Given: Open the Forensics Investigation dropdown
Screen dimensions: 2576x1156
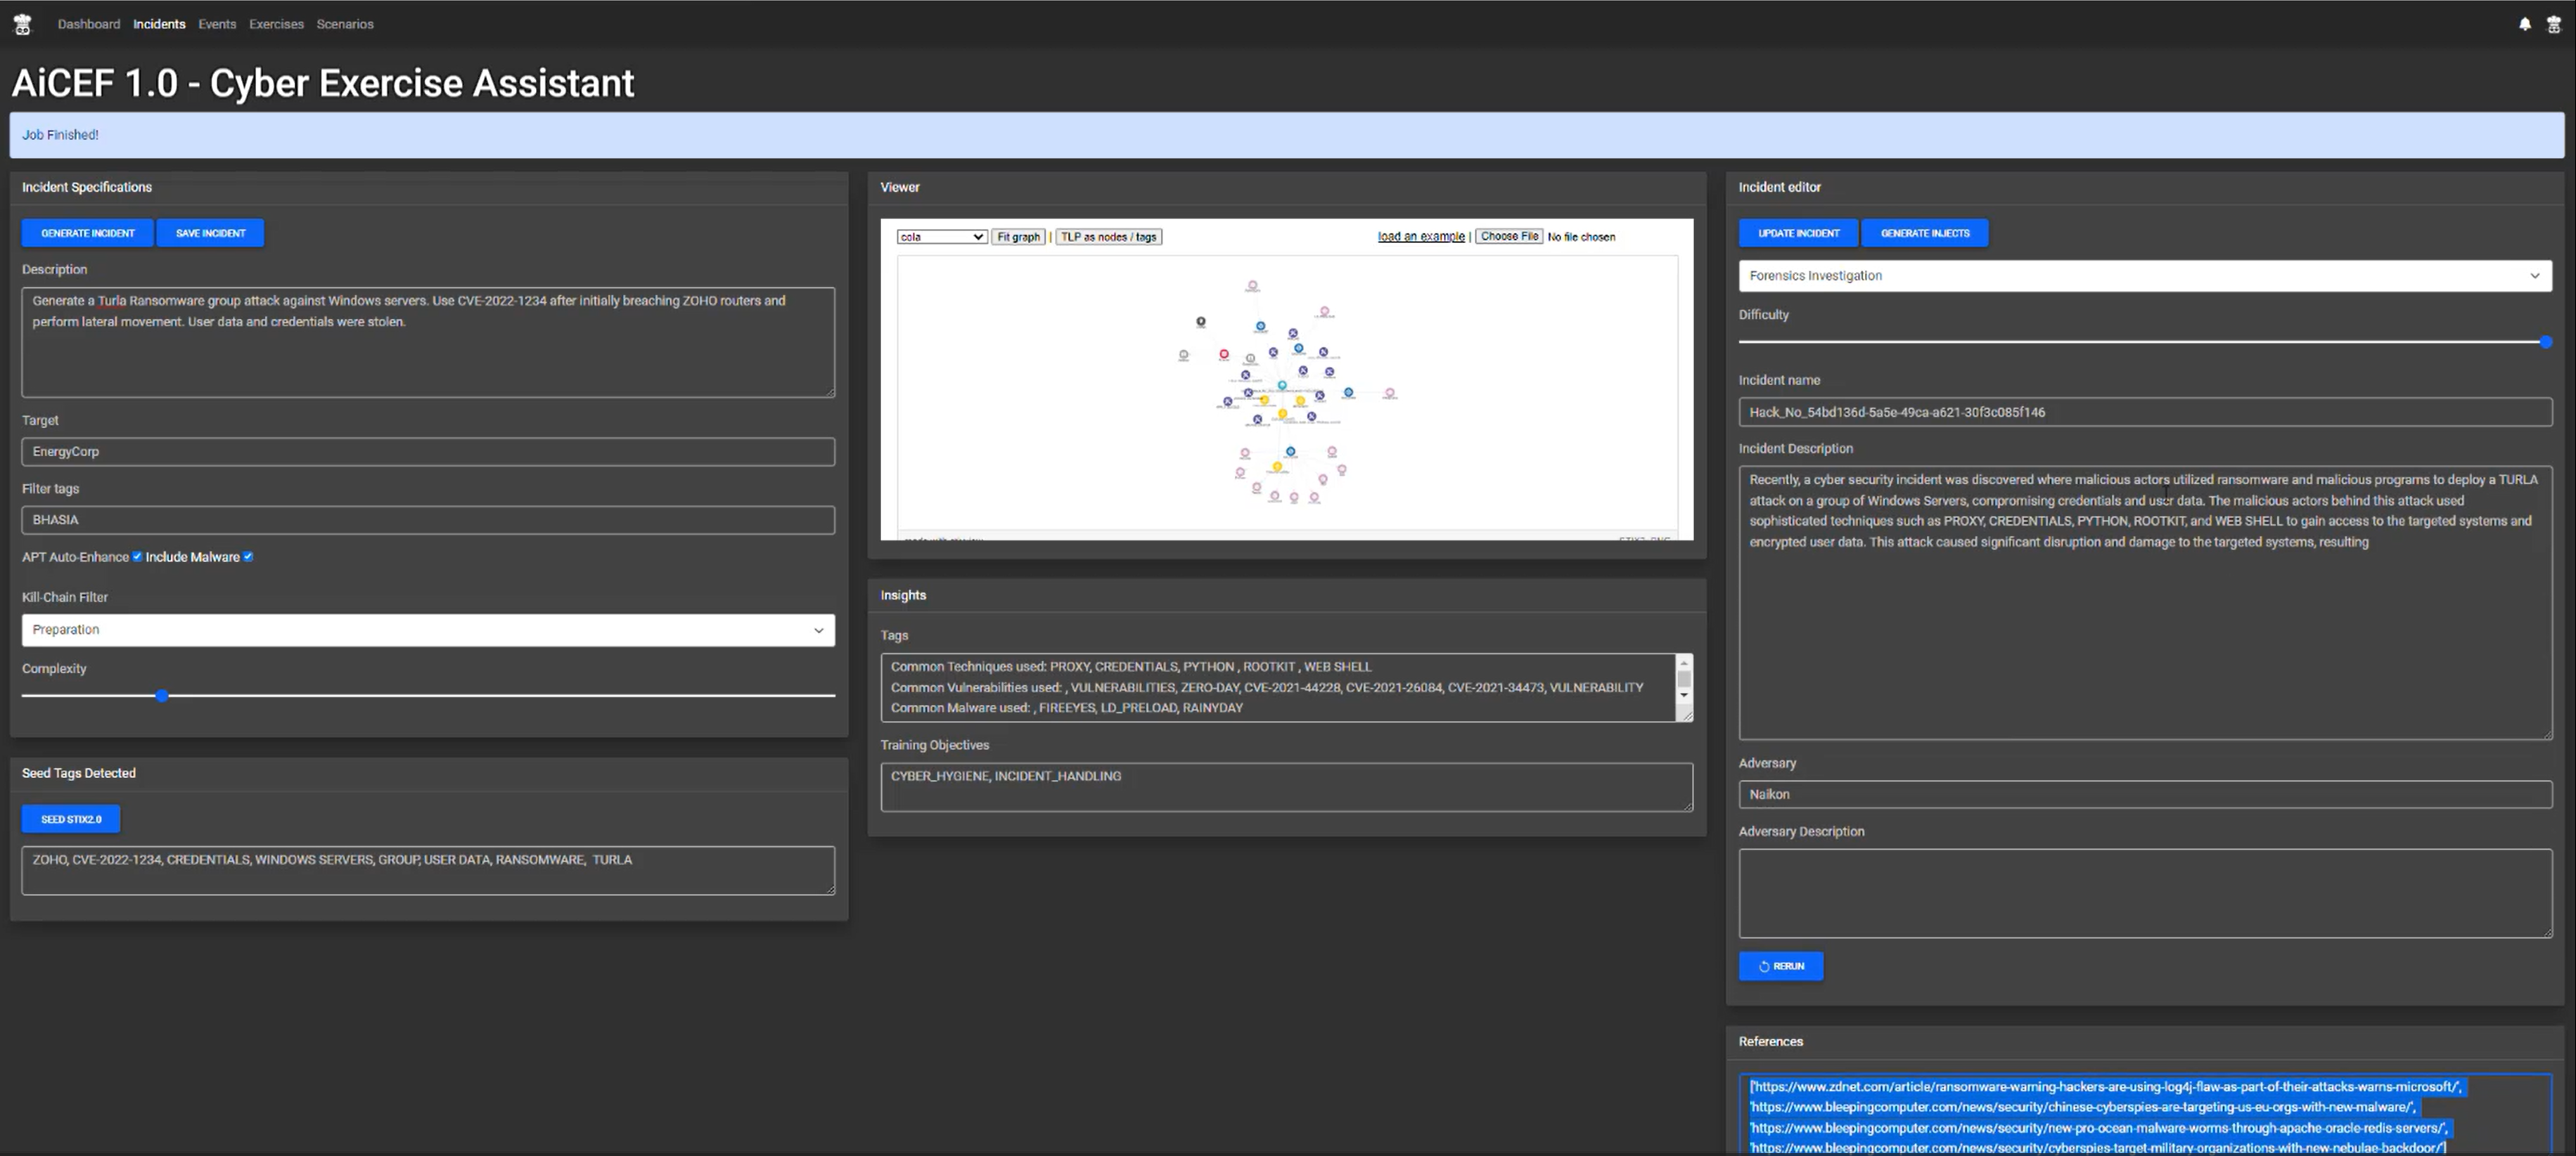Looking at the screenshot, I should pos(2144,275).
